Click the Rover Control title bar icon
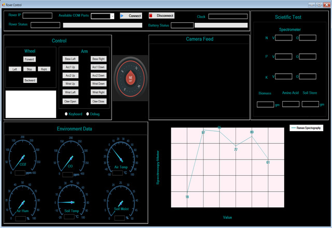The width and height of the screenshot is (332, 228). (x=3, y=4)
